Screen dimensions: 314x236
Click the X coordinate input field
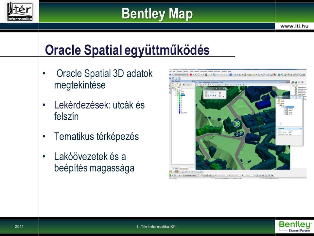click(x=222, y=175)
